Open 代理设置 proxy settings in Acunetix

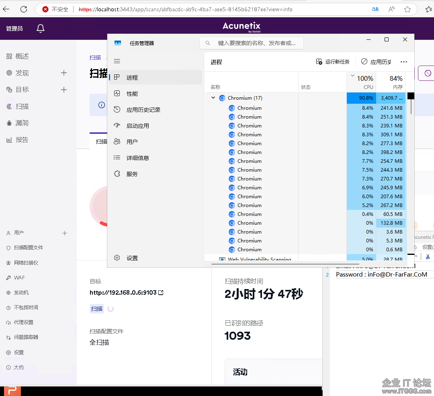(20, 322)
